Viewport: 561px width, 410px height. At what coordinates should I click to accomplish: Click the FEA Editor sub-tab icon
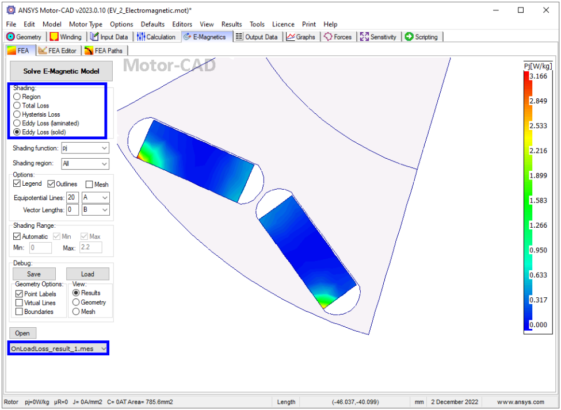(x=43, y=51)
